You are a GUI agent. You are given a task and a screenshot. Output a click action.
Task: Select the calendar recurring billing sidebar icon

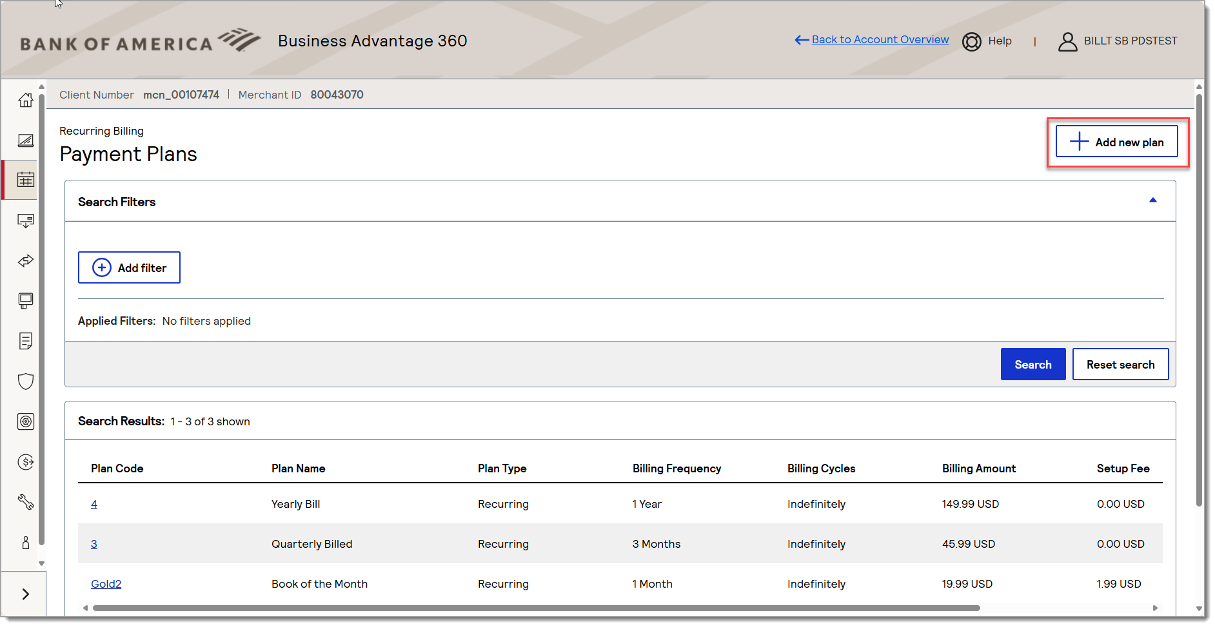click(26, 180)
